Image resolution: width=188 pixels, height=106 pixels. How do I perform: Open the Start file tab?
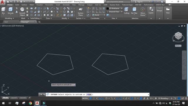click(x=6, y=22)
